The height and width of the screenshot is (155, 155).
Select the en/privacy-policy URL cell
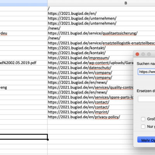coord(90,117)
